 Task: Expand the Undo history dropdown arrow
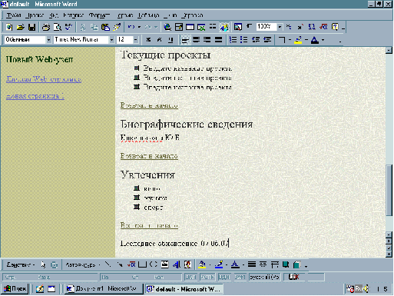click(x=139, y=27)
